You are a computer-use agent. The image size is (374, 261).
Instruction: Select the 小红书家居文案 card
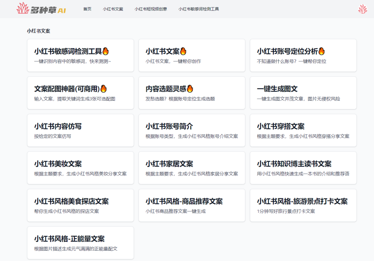pos(192,168)
